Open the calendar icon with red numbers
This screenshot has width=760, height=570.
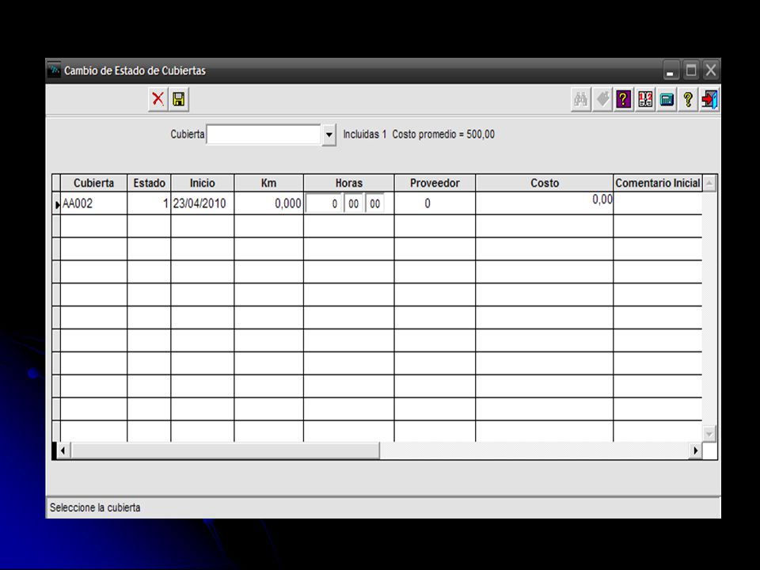pos(645,100)
